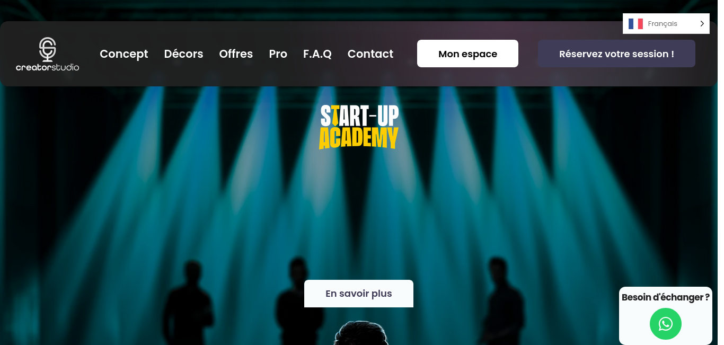The image size is (724, 345).
Task: View the F.A.Q page
Action: 317,54
